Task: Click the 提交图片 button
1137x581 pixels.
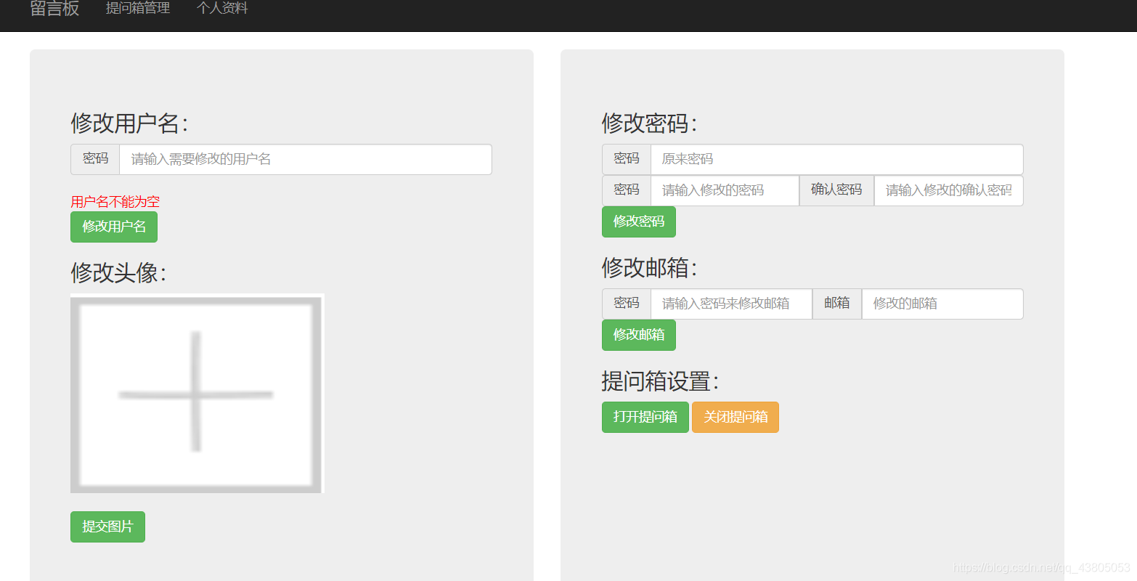Action: [107, 527]
